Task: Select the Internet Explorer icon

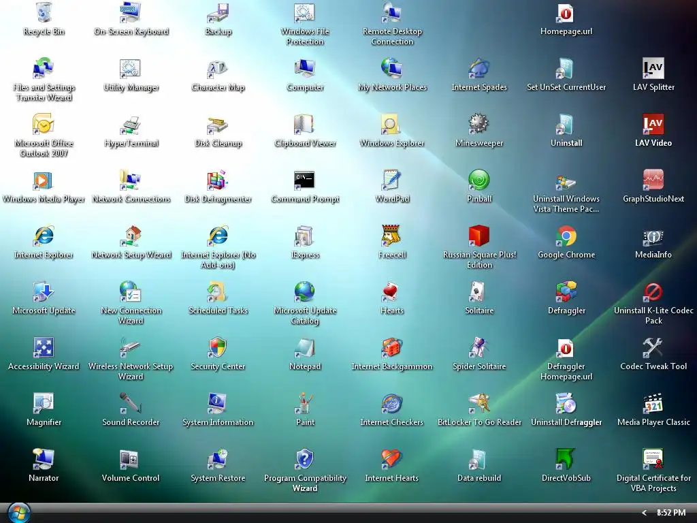Action: click(x=44, y=236)
